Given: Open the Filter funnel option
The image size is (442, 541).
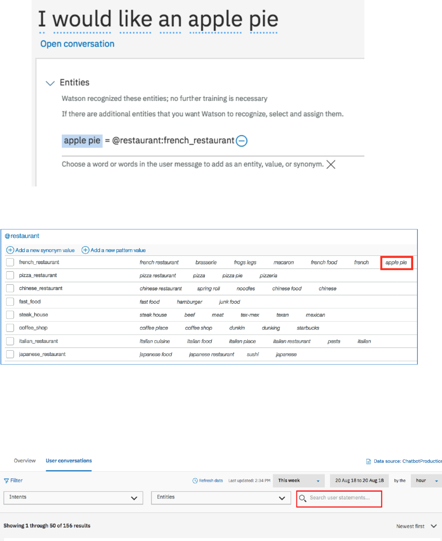Looking at the screenshot, I should click(x=13, y=480).
